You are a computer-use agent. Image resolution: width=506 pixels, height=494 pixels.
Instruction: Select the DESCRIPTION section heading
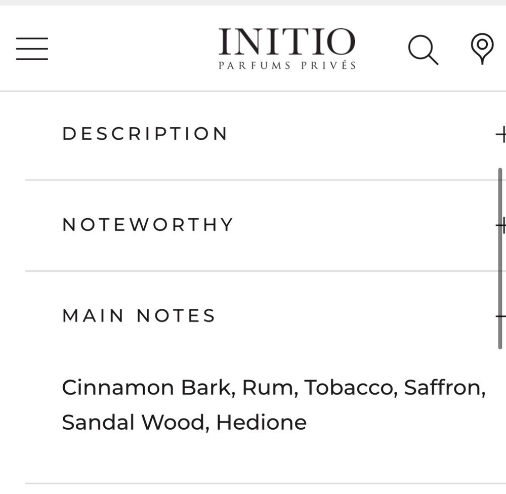point(145,134)
